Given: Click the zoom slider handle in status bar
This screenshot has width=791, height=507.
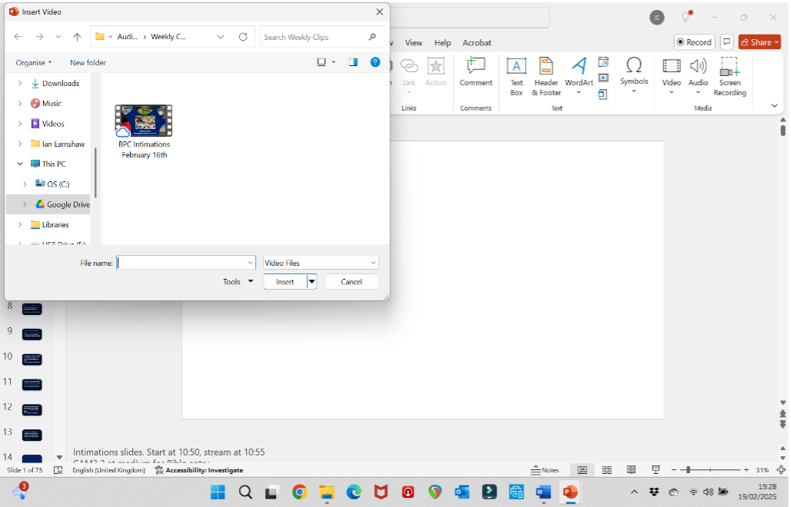Looking at the screenshot, I should click(x=688, y=469).
